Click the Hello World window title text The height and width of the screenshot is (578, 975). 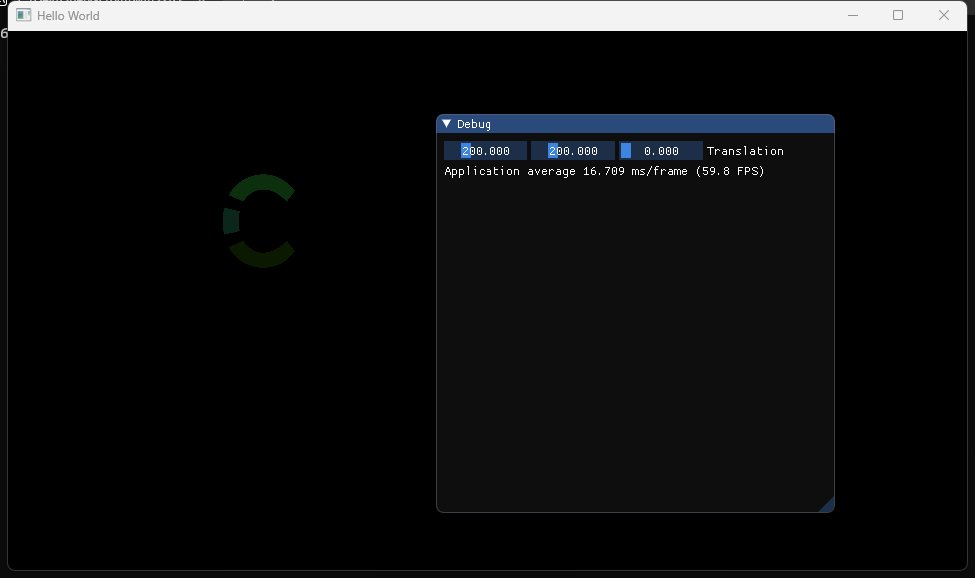pyautogui.click(x=68, y=16)
